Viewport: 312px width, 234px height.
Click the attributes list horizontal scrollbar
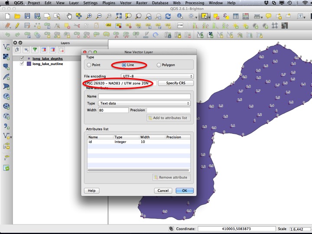138,170
